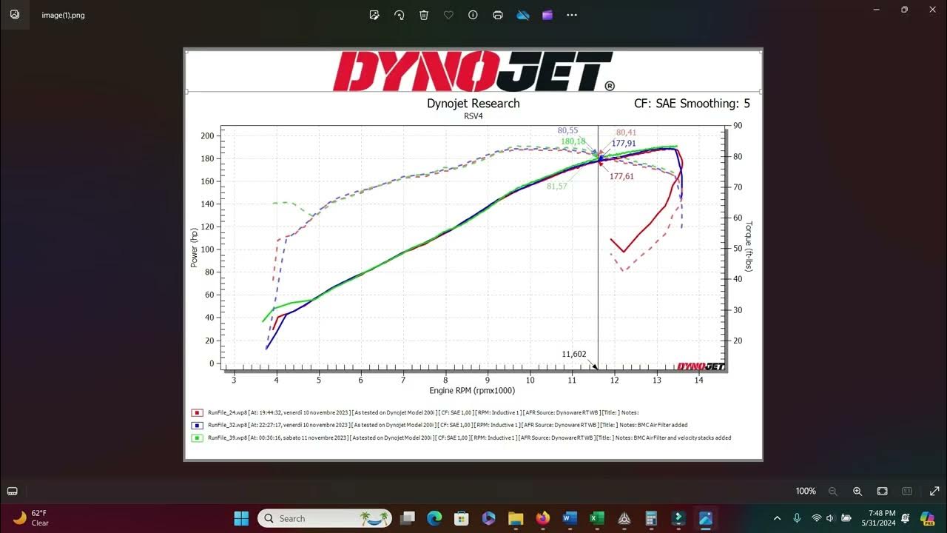Click the 80,55 torque value label

(x=568, y=130)
